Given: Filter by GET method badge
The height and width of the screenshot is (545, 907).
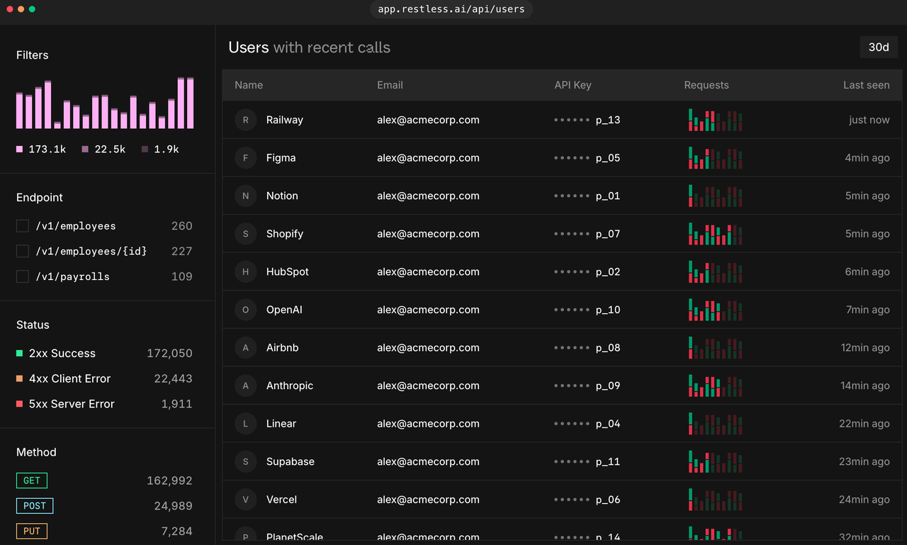Looking at the screenshot, I should (x=32, y=481).
